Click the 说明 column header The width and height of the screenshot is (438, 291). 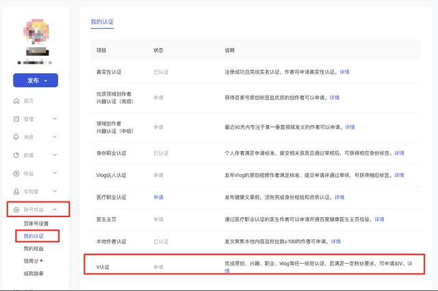(x=230, y=50)
